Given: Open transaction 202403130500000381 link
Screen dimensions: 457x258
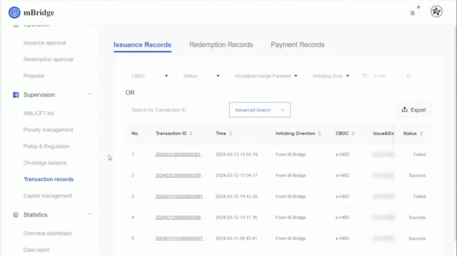Looking at the screenshot, I should pyautogui.click(x=179, y=154).
